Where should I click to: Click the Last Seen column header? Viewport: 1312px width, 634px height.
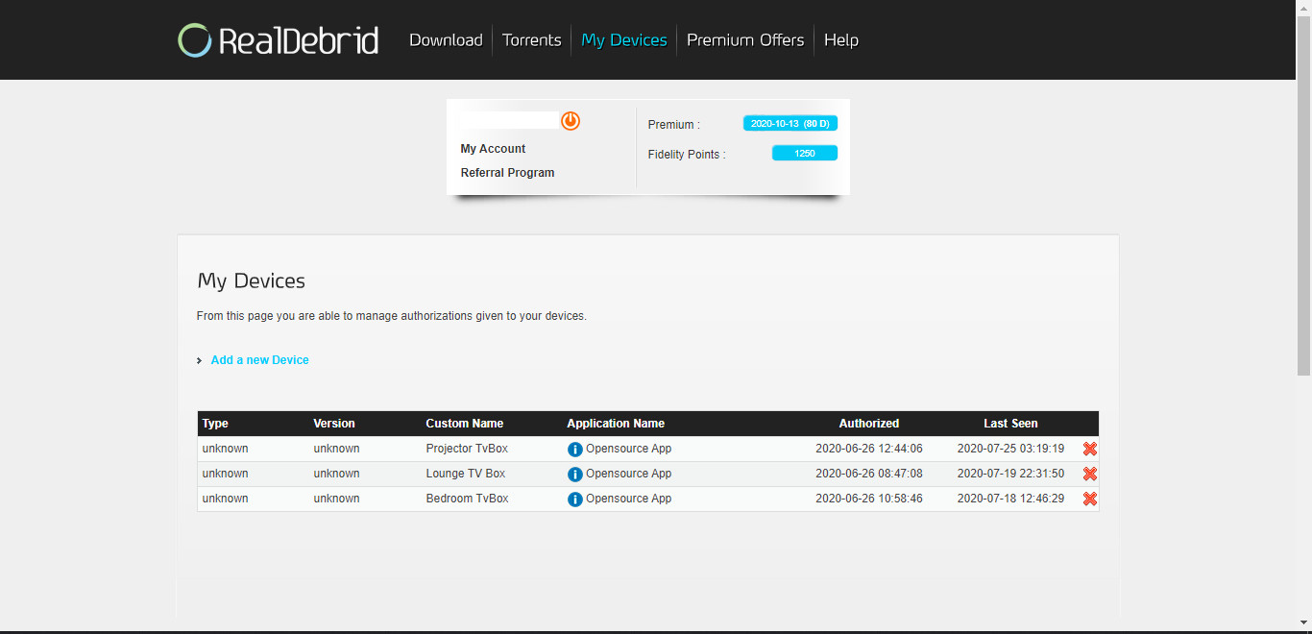1010,424
